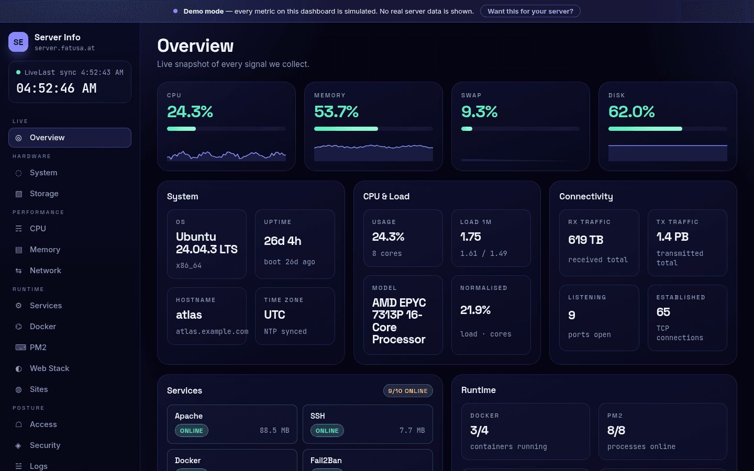
Task: Click the Overview target icon in sidebar
Action: [x=19, y=138]
